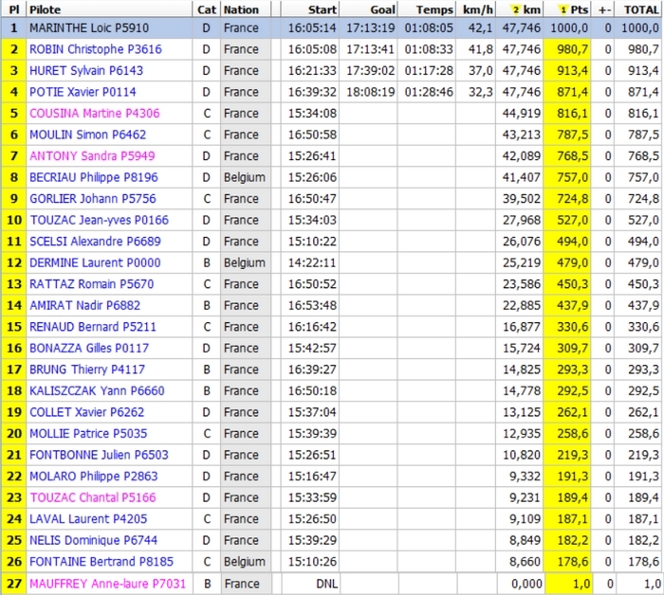
Task: Select the Belgium cell for BECRIAU Philippe
Action: (x=245, y=177)
